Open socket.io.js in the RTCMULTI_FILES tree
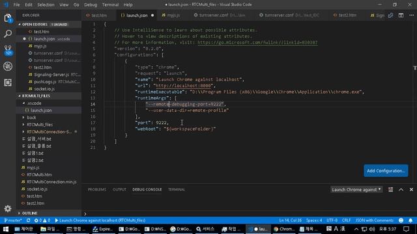This screenshot has height=234, width=417. click(x=49, y=189)
